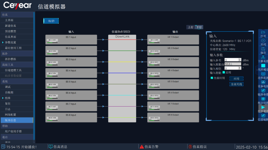
Task: Click the 应用 apply button
Action: (x=236, y=79)
